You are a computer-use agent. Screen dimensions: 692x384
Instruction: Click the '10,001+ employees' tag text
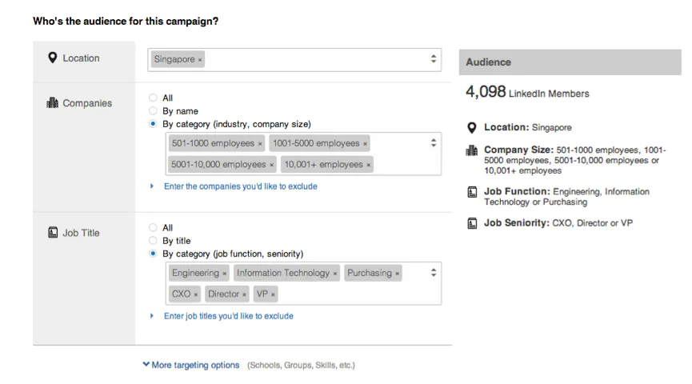pos(323,164)
